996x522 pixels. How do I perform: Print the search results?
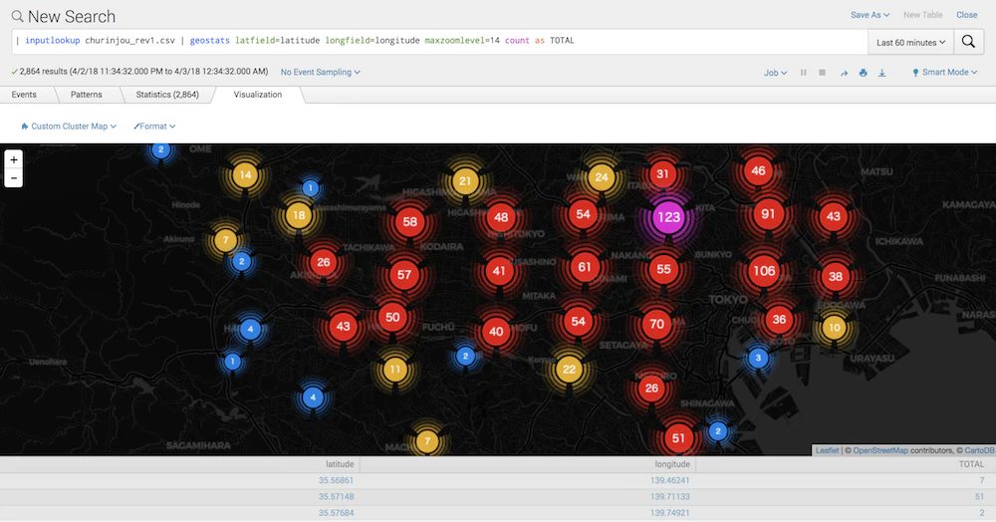coord(863,73)
